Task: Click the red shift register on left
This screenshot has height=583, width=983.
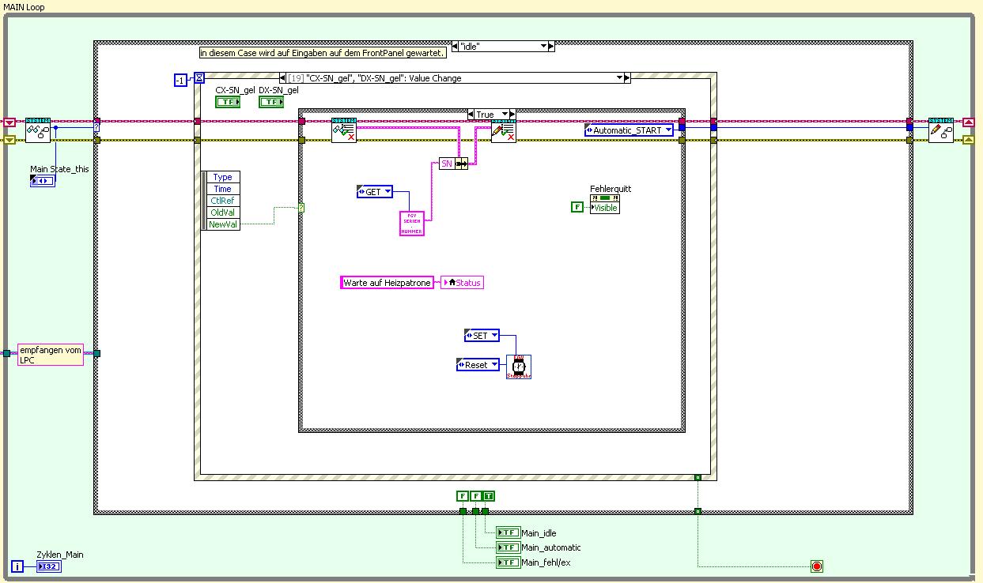Action: [9, 122]
